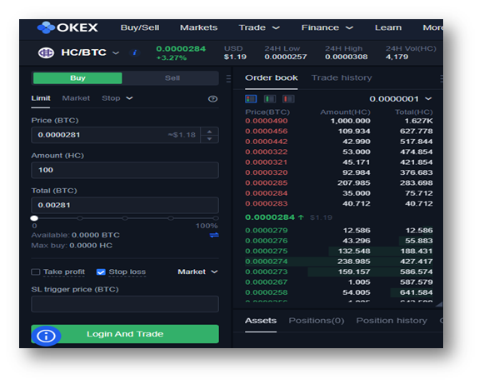Click the HC coin icon
This screenshot has height=384, width=479.
tap(46, 52)
